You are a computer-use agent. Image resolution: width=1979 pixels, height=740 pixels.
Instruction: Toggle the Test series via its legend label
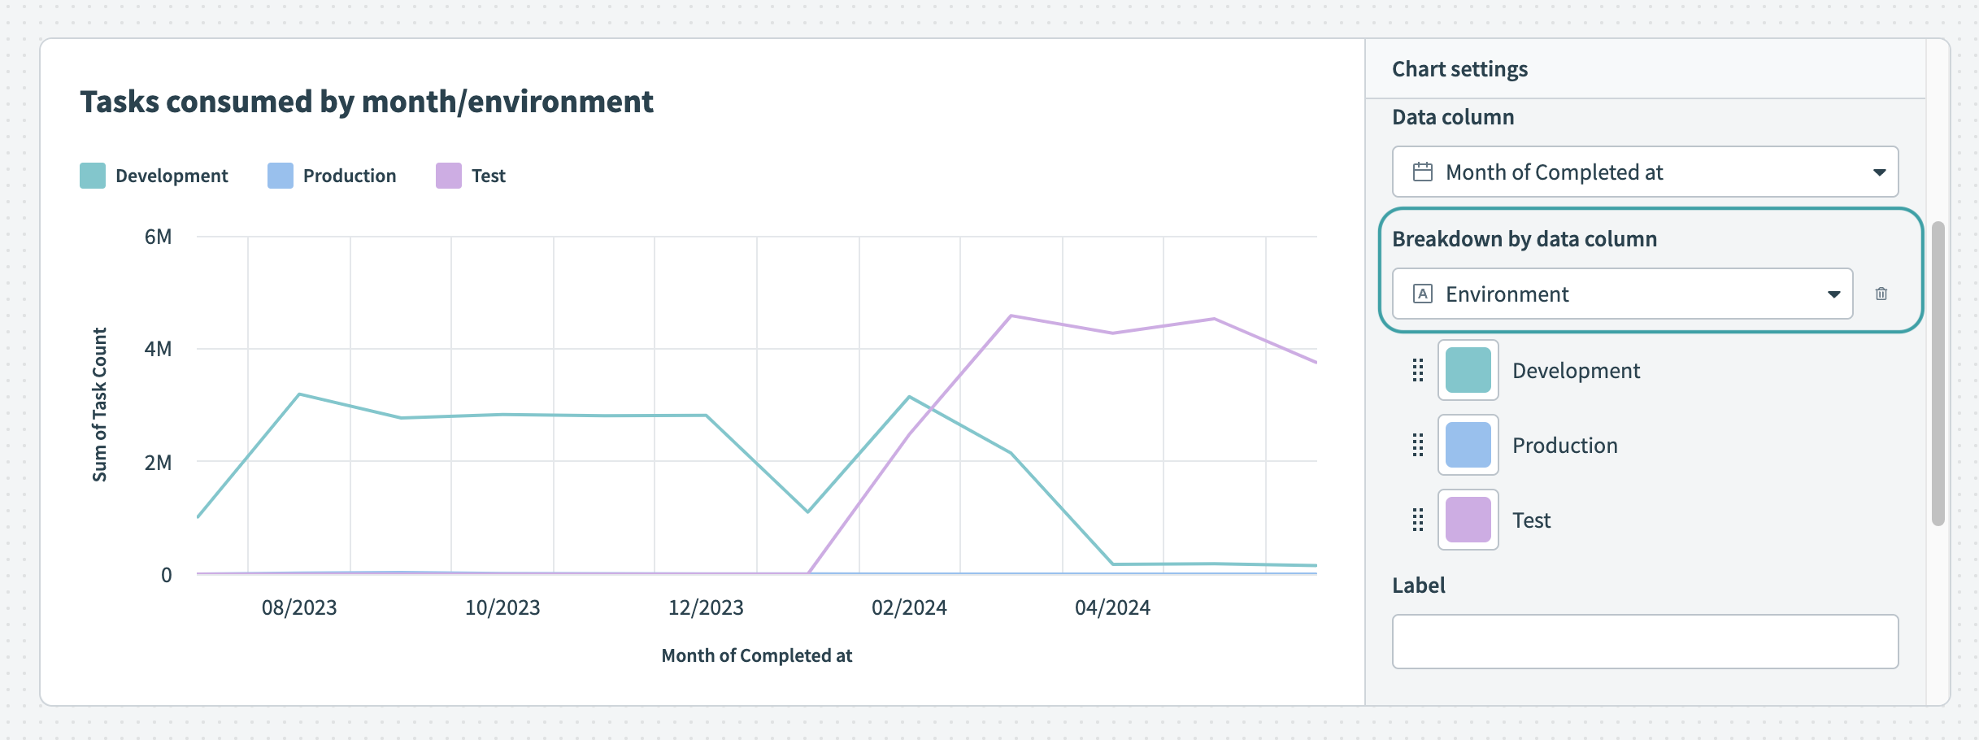click(489, 175)
